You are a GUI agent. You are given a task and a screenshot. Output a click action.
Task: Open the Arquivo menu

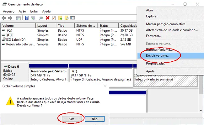tap(8, 11)
